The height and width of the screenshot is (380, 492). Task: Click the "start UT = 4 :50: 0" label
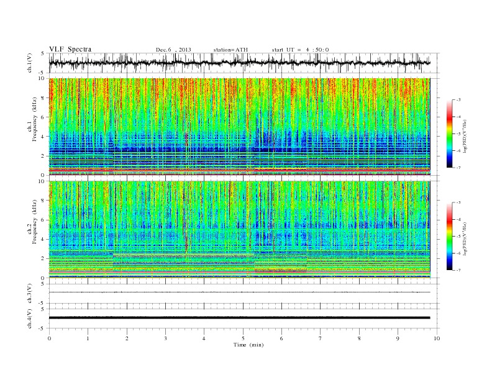click(x=300, y=50)
